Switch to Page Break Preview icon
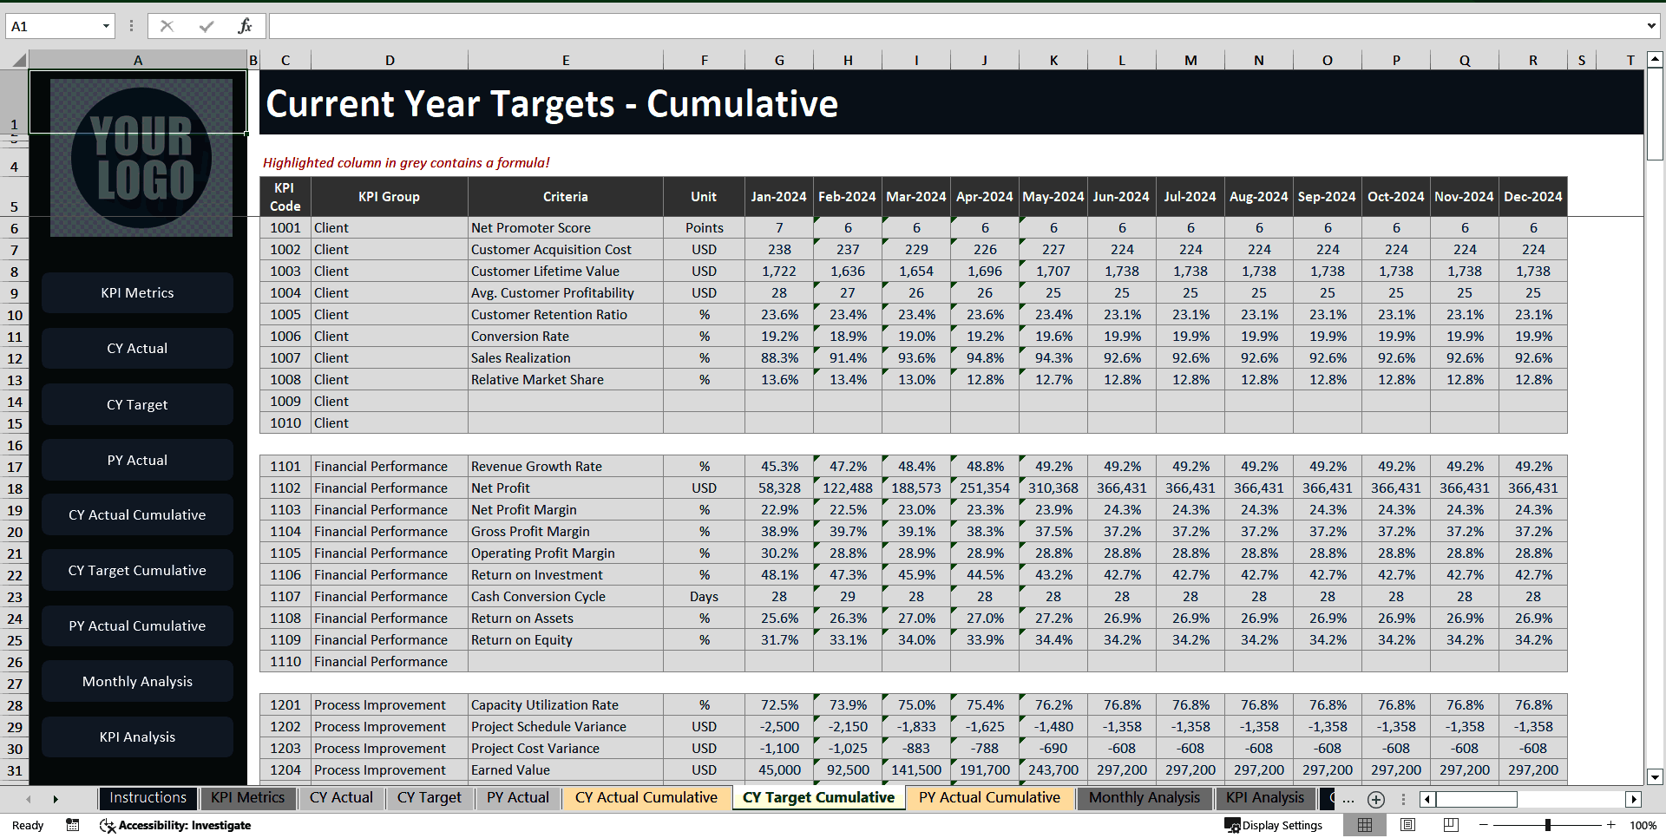The image size is (1666, 838). [1450, 825]
